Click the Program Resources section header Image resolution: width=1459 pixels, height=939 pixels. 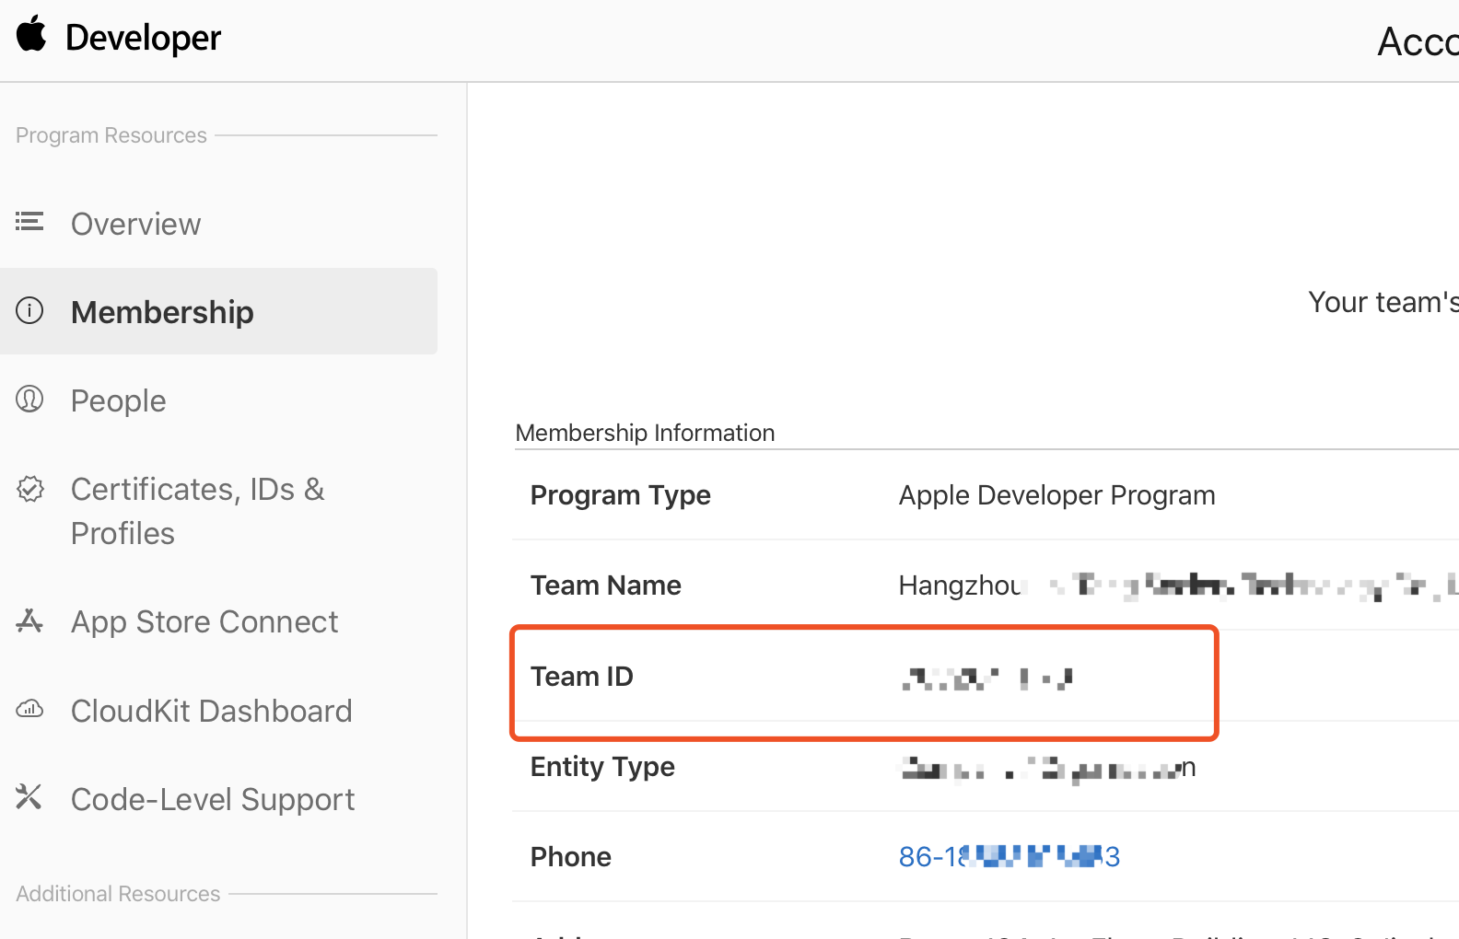pos(111,135)
